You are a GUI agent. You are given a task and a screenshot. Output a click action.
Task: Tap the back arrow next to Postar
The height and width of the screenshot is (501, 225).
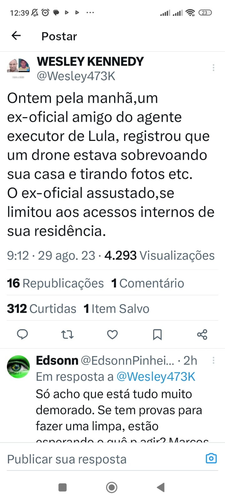pos(16,36)
